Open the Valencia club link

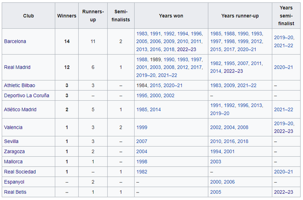[13, 127]
